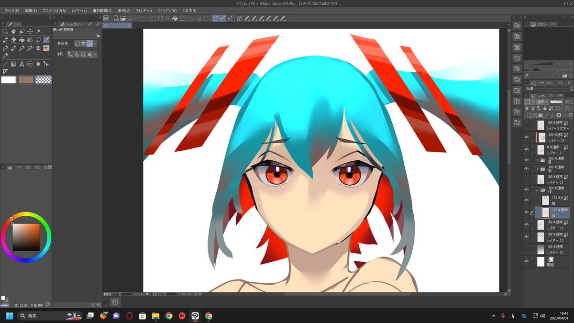Screen dimensions: 574x323
Task: Select the Move layer arrows tool
Action: coord(30,32)
